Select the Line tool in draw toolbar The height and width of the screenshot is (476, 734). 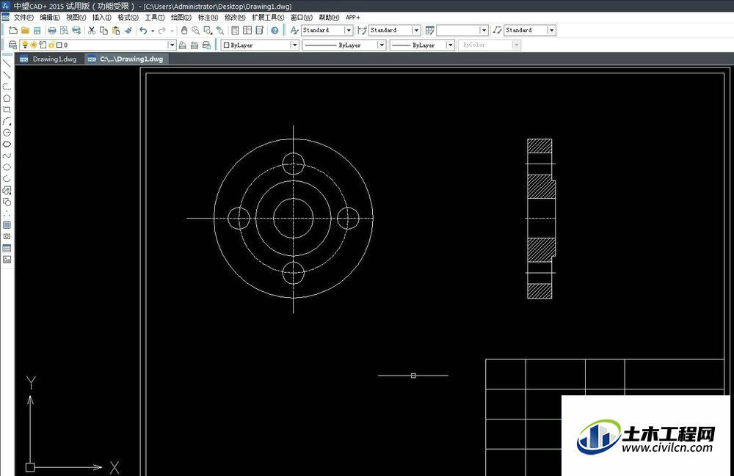coord(7,64)
